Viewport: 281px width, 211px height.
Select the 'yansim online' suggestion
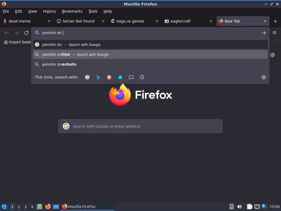[150, 54]
